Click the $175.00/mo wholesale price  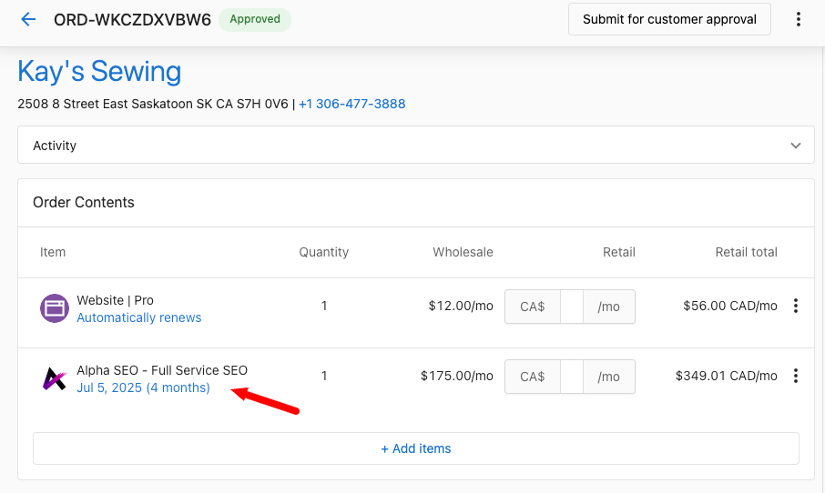pos(457,376)
